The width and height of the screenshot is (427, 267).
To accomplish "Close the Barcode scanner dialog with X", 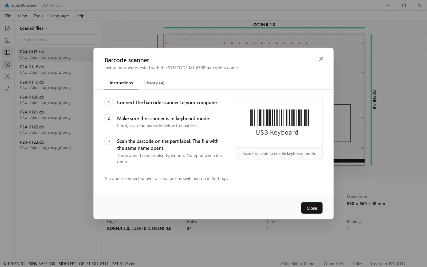I will [321, 59].
